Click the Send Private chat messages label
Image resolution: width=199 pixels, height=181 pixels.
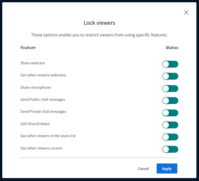click(43, 111)
